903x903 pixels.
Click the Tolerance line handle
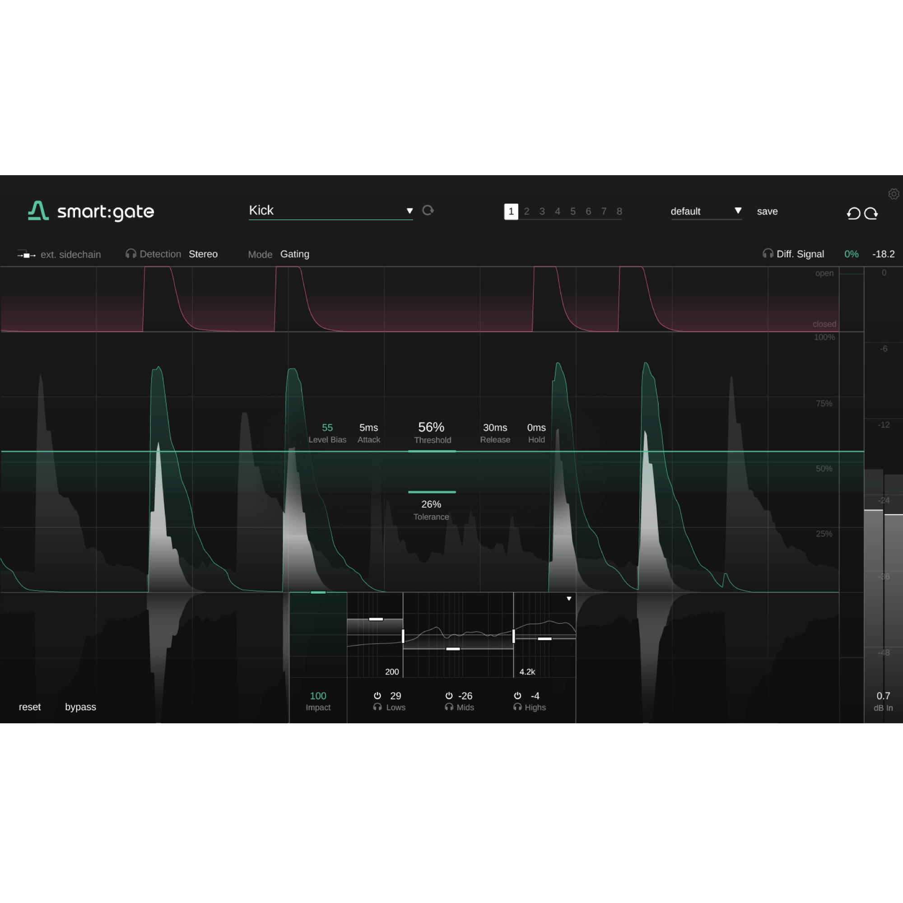click(x=432, y=492)
